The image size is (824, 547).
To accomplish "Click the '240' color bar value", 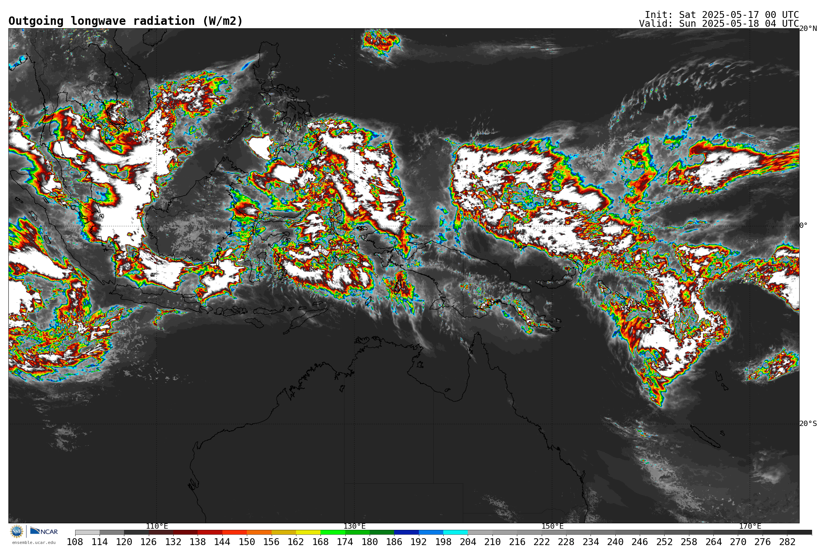I will tap(615, 542).
